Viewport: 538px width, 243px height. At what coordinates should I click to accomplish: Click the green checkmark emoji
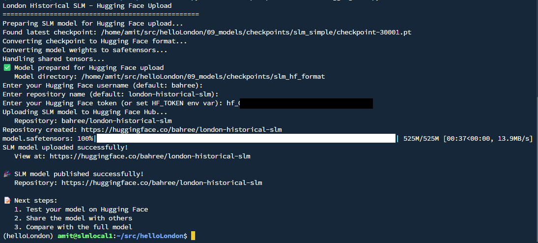[7, 68]
